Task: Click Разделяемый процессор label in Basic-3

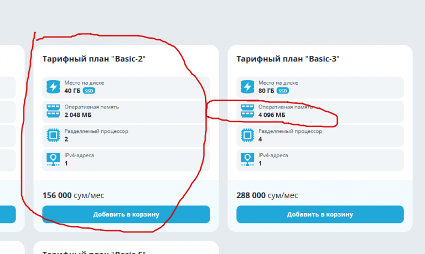Action: 290,131
